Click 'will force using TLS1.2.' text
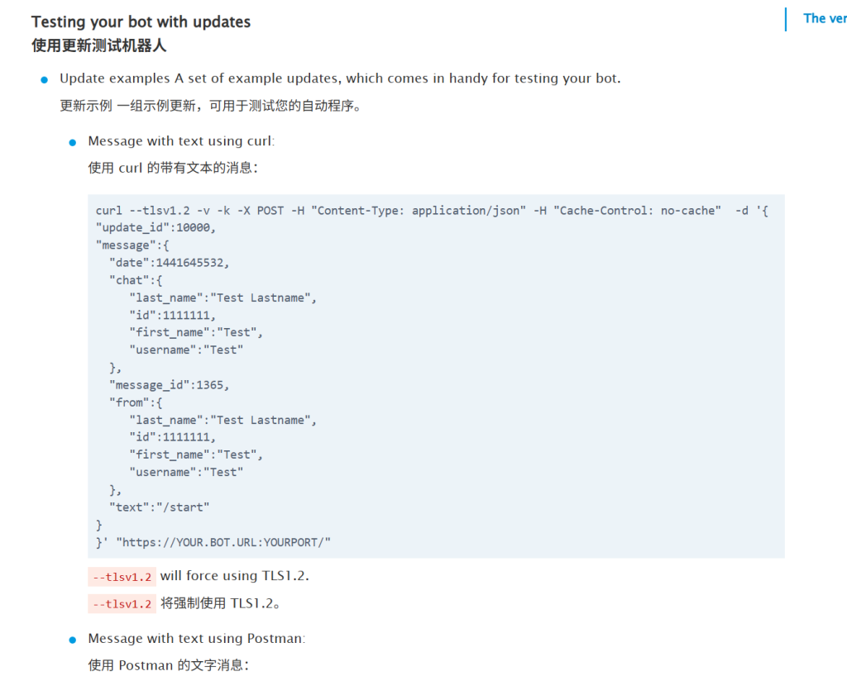 [x=234, y=576]
